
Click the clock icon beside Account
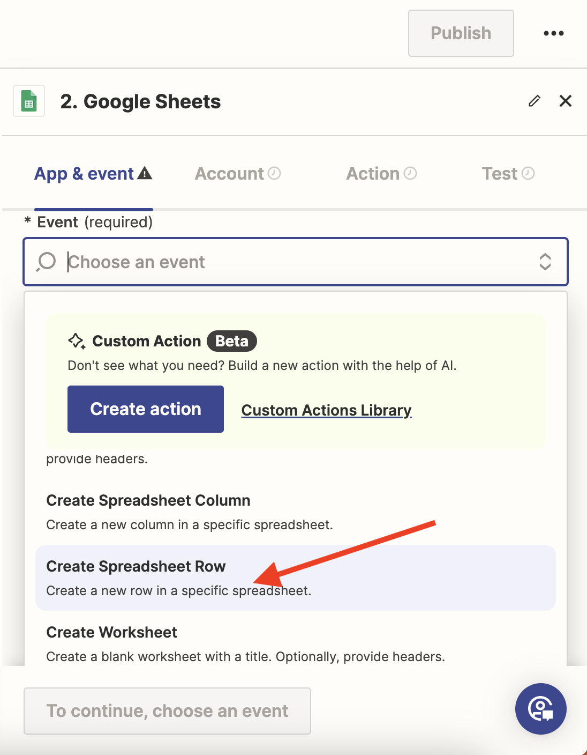(274, 173)
